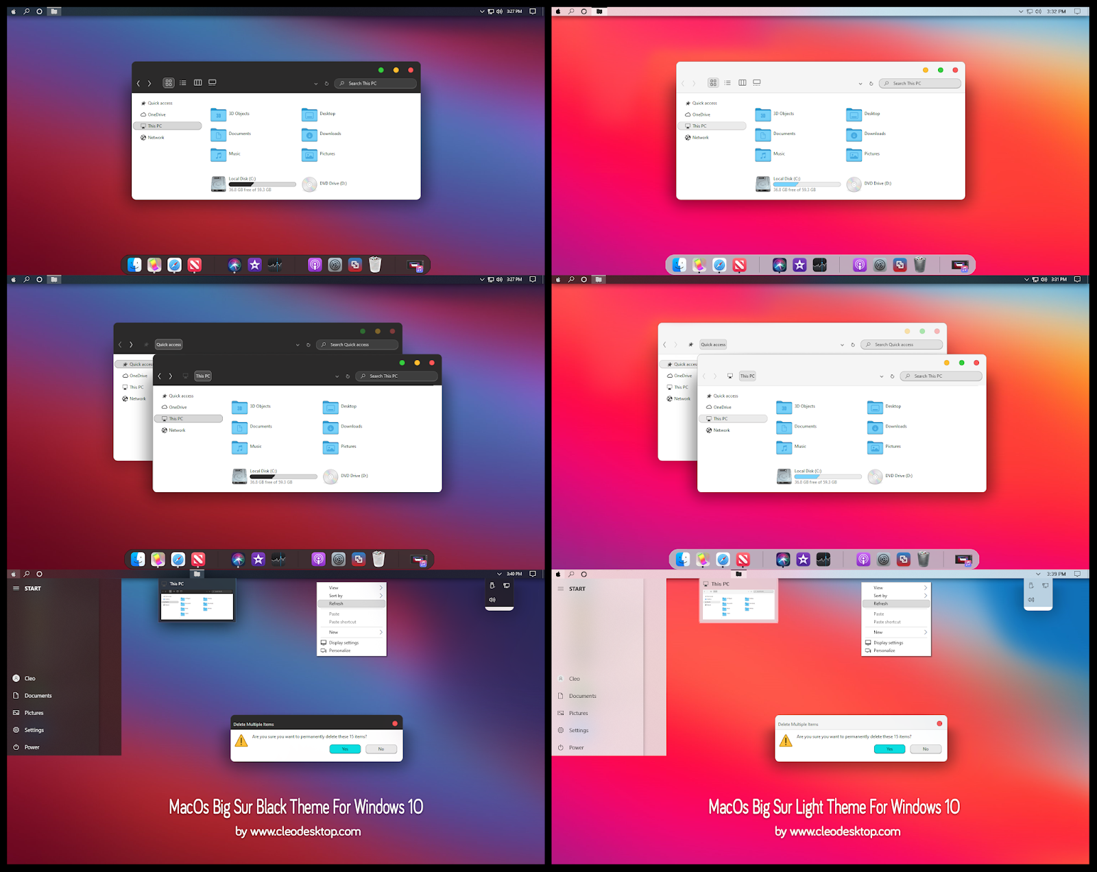Expand address dropdown in dark two-window Quick access window
1097x872 pixels.
coord(298,345)
